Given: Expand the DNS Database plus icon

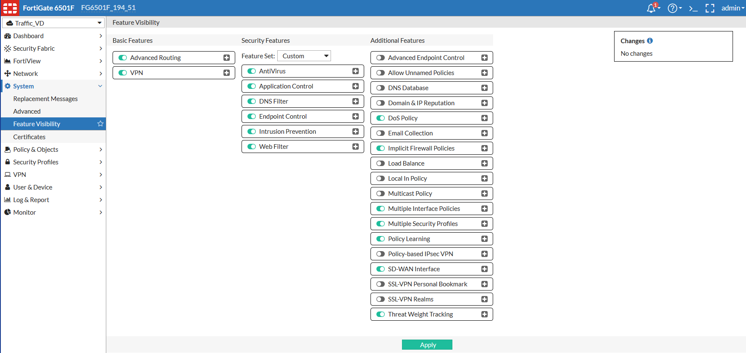Looking at the screenshot, I should (x=484, y=88).
